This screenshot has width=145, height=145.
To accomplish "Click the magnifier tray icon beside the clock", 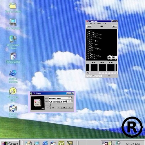I will (x=118, y=143).
